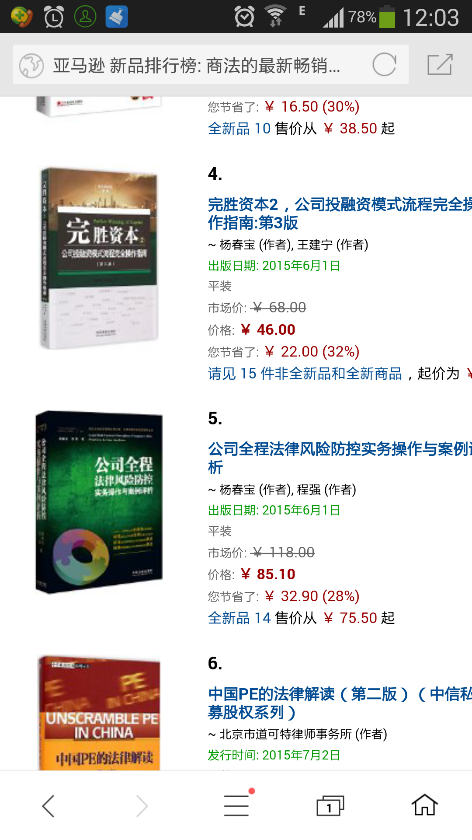The width and height of the screenshot is (472, 840).
Task: Tap the battery indicator in status bar
Action: coord(387,17)
